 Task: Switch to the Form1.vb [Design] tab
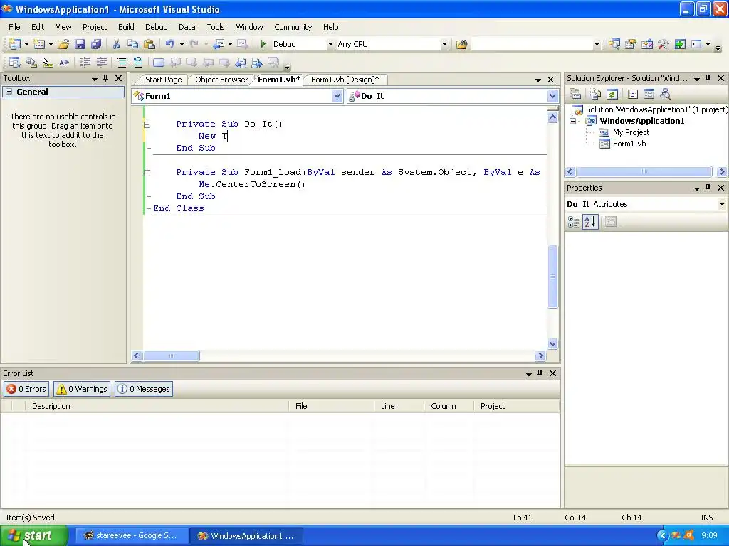pyautogui.click(x=345, y=80)
